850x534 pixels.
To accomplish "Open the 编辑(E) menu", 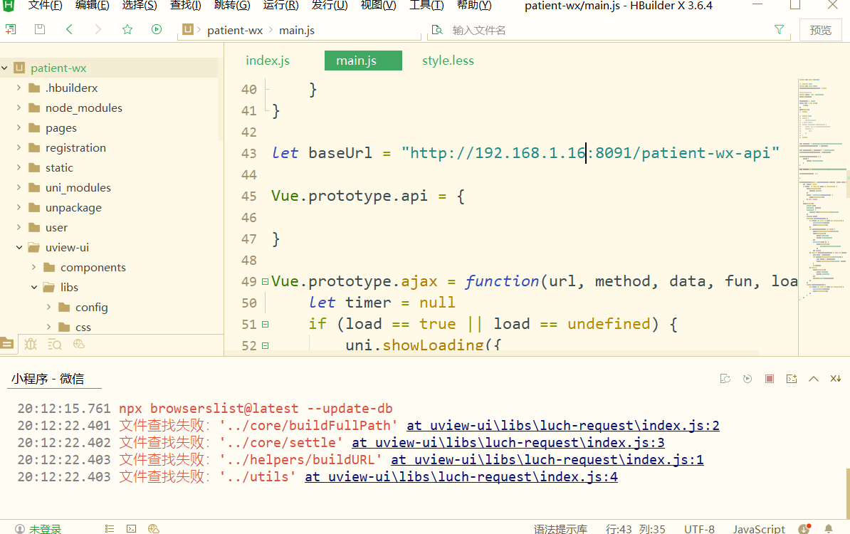I will (92, 6).
